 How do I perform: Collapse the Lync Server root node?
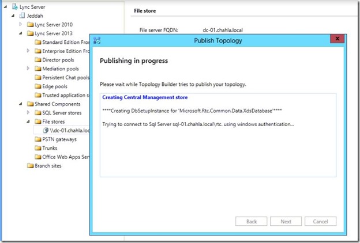pos(5,7)
